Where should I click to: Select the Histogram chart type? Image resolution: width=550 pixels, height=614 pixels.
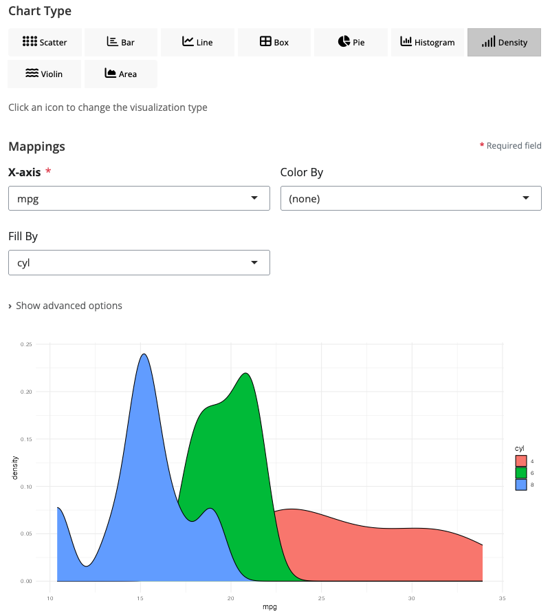[x=427, y=42]
